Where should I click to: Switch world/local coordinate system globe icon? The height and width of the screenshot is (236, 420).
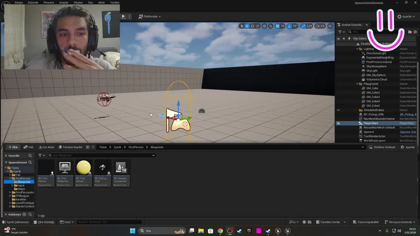pos(264,26)
